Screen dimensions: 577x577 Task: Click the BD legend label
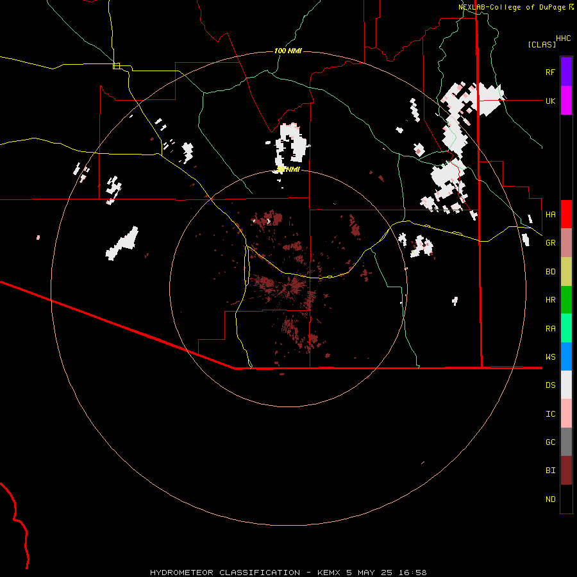[x=550, y=272]
